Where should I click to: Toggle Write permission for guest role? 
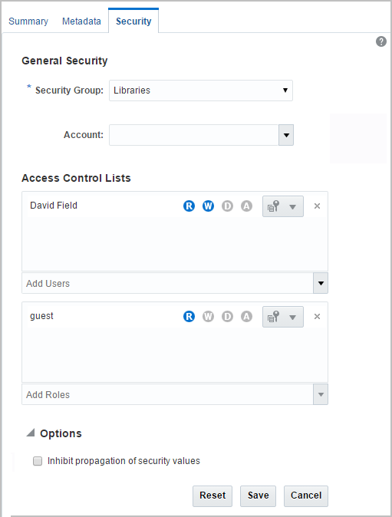click(x=208, y=317)
